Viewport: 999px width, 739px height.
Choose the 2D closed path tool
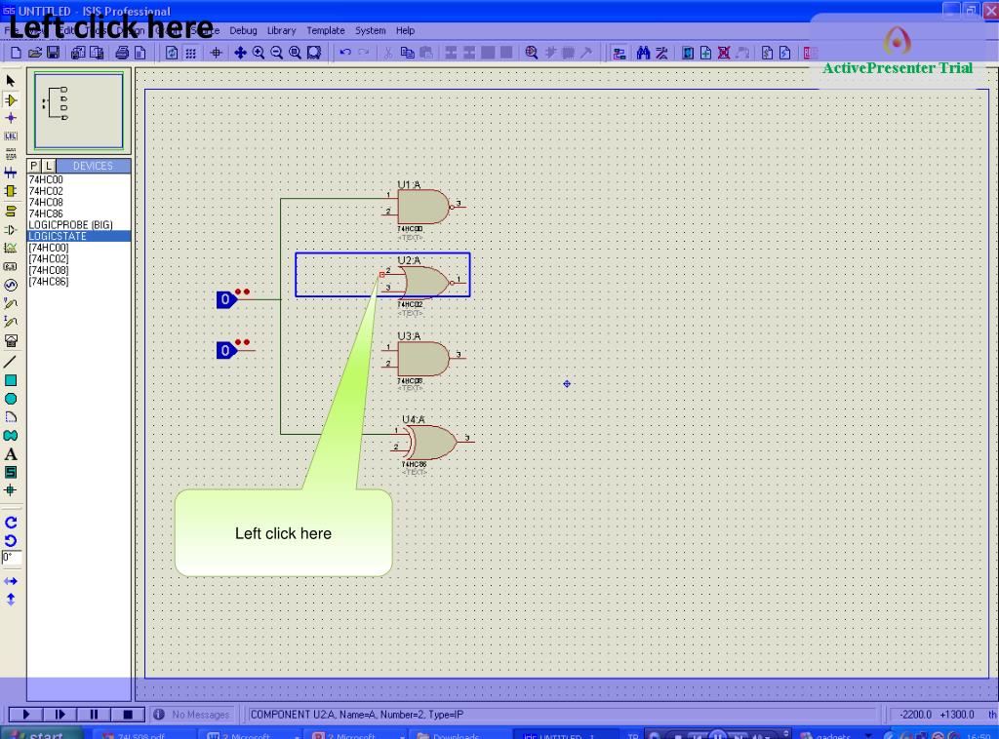(x=10, y=436)
